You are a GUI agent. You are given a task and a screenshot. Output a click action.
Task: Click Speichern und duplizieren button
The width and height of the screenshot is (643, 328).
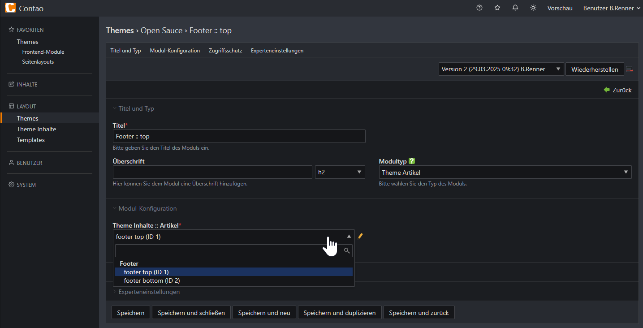[340, 313]
